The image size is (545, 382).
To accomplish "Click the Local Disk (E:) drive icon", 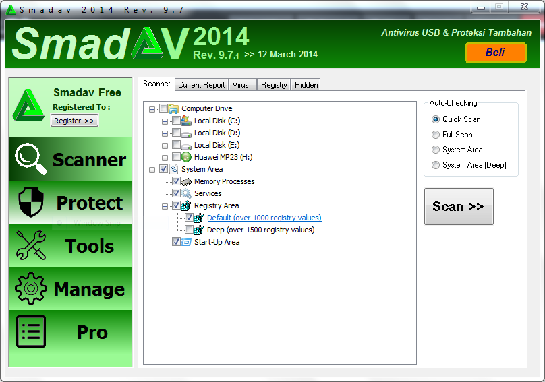I will point(186,146).
